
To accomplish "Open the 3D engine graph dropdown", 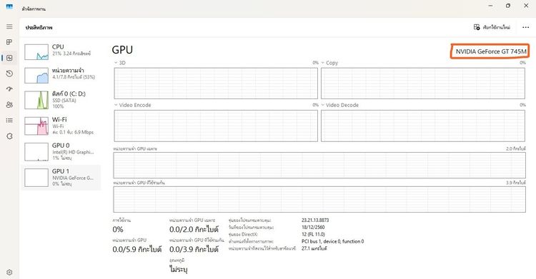I will (119, 63).
